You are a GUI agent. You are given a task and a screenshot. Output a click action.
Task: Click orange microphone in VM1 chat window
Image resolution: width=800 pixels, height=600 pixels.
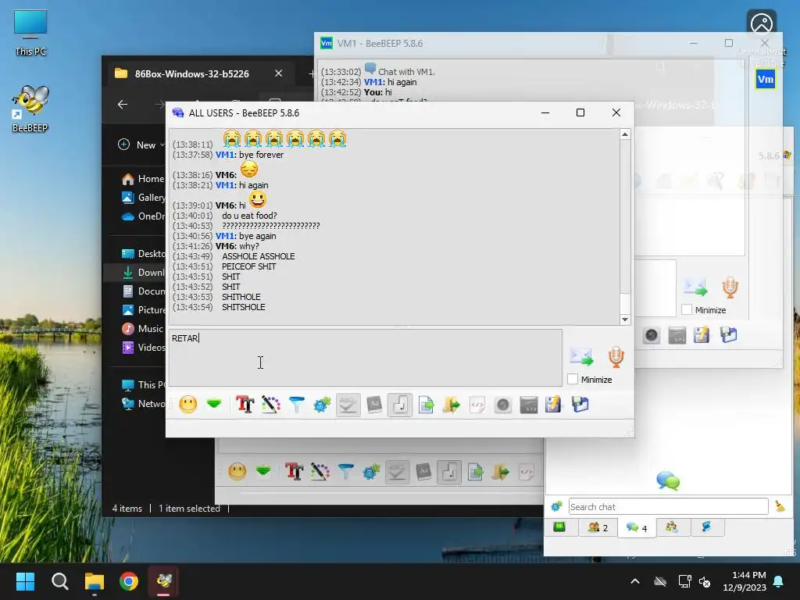(x=730, y=287)
